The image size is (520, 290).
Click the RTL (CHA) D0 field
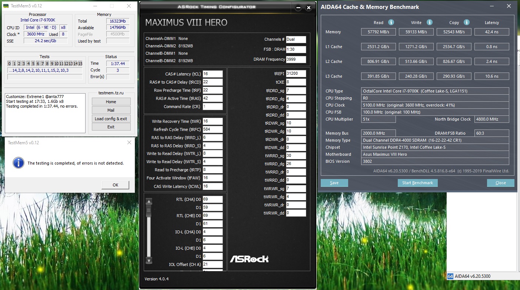pyautogui.click(x=213, y=199)
